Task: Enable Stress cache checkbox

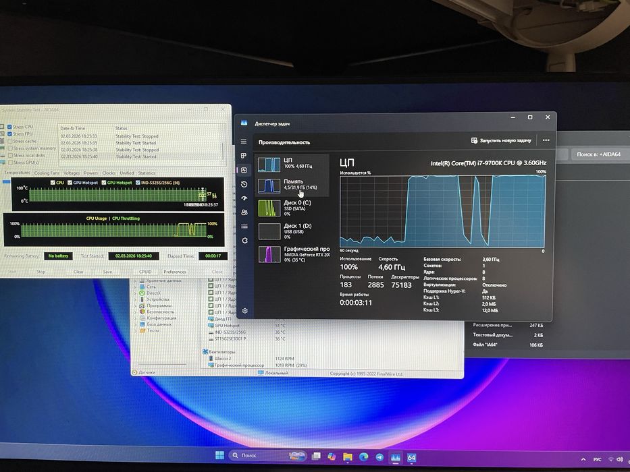Action: [10, 142]
